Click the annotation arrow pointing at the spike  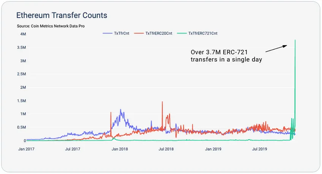pyautogui.click(x=276, y=48)
